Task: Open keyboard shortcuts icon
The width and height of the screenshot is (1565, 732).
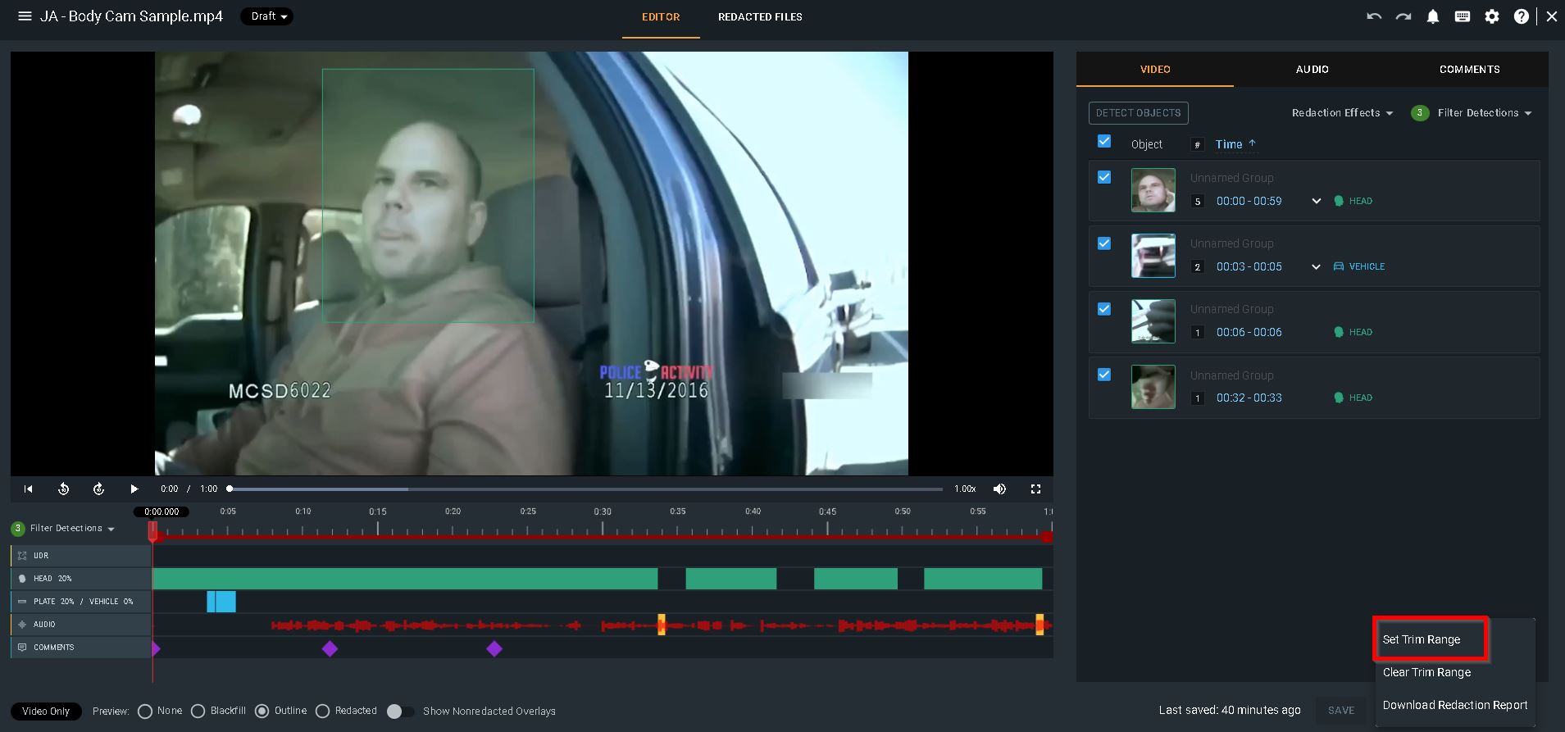Action: point(1463,16)
